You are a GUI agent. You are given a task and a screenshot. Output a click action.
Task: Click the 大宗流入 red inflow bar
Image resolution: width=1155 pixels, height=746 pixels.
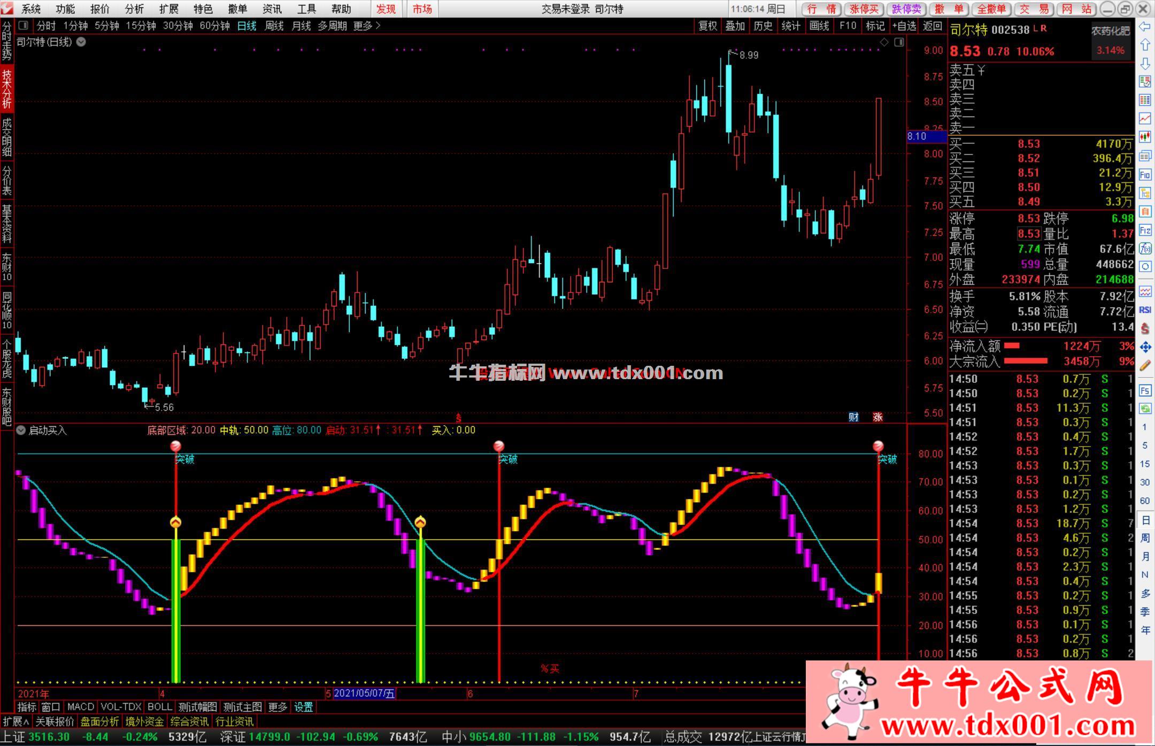coord(1026,362)
